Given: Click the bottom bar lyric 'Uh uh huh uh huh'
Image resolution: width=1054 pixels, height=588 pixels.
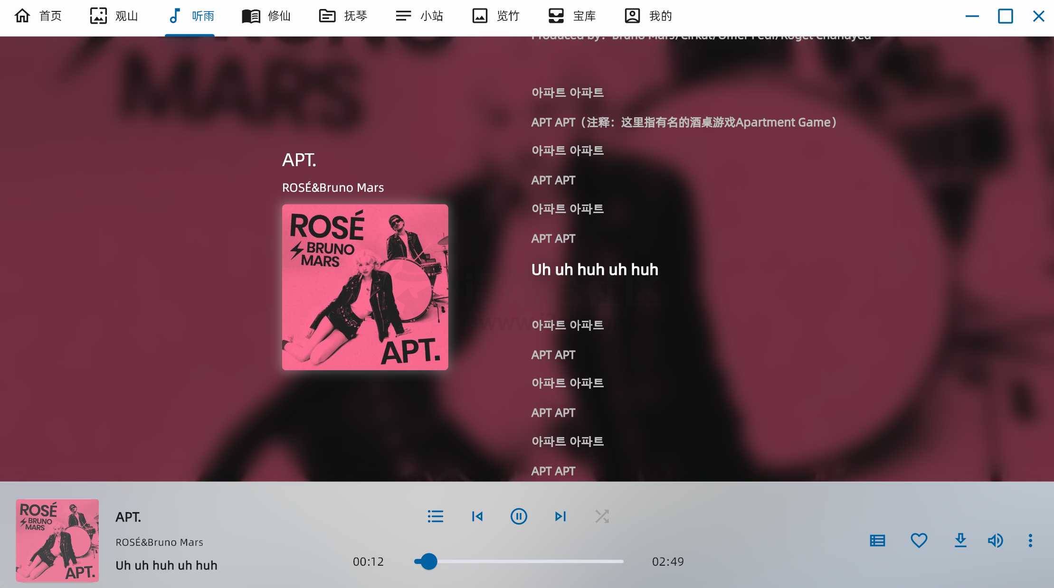Looking at the screenshot, I should pos(166,565).
